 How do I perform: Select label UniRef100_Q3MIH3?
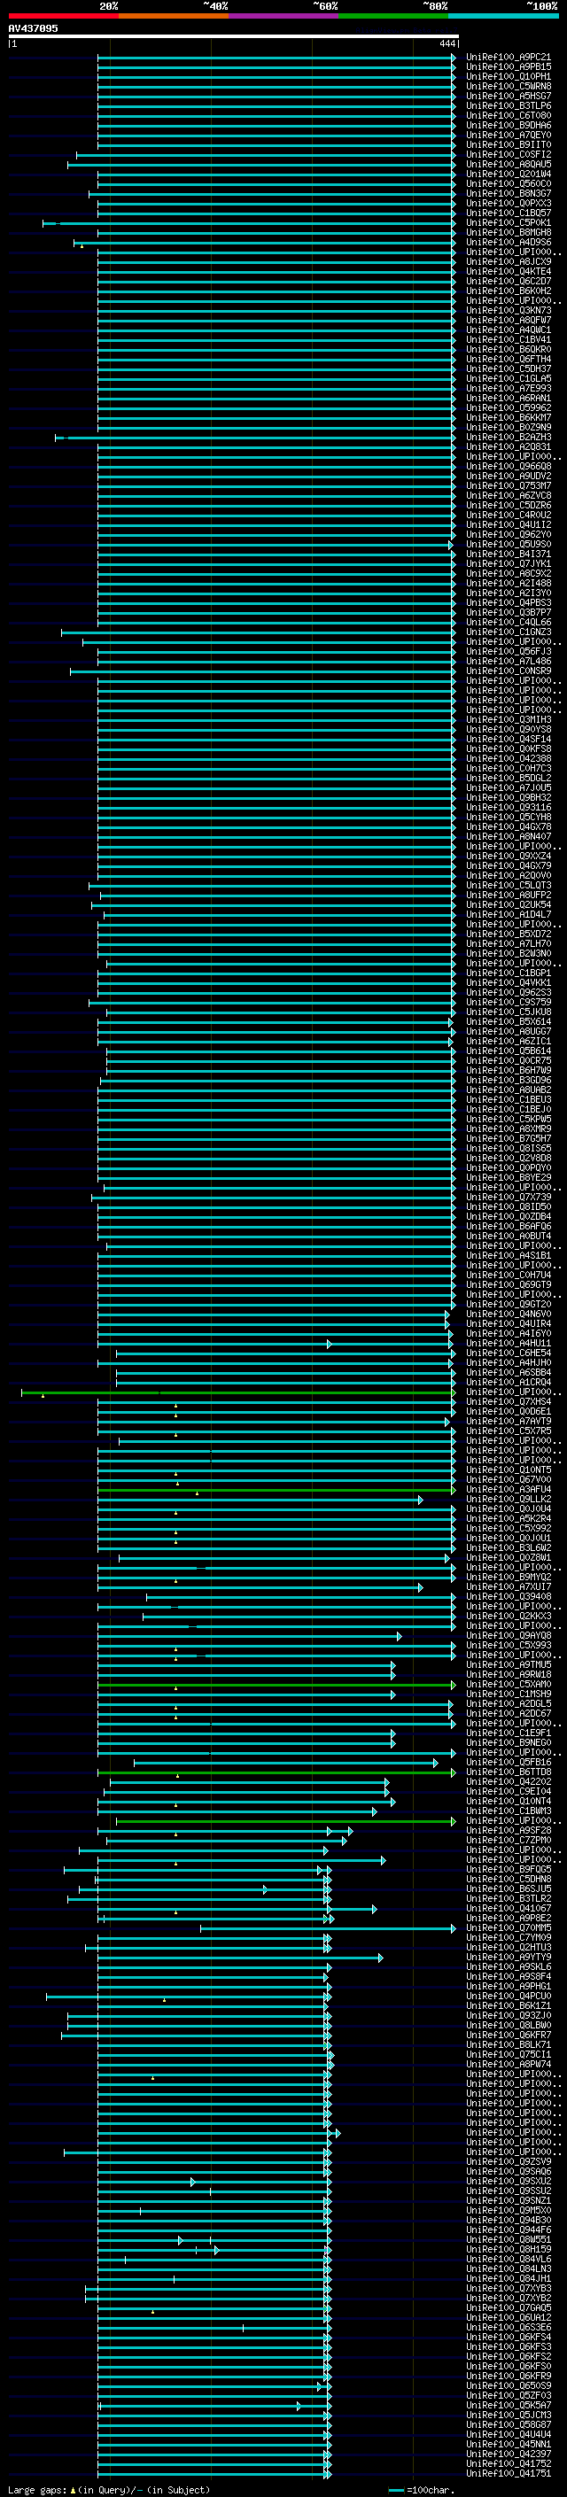click(x=509, y=719)
